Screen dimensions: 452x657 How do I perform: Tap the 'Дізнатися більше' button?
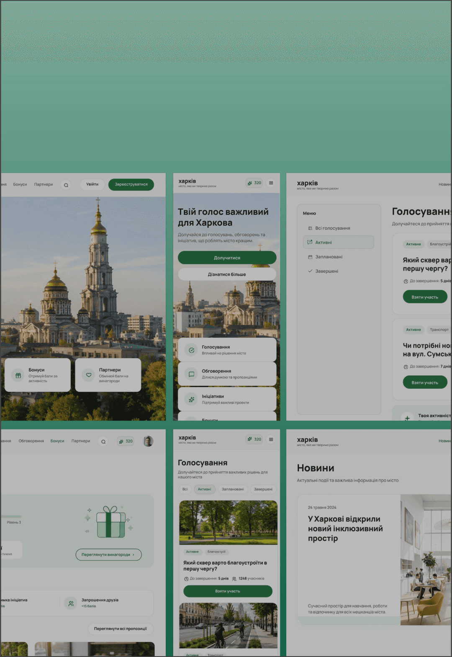coord(227,274)
